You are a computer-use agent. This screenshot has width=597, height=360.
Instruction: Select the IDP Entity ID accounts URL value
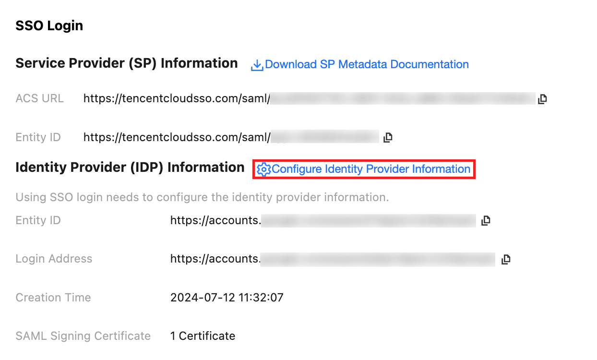click(215, 220)
